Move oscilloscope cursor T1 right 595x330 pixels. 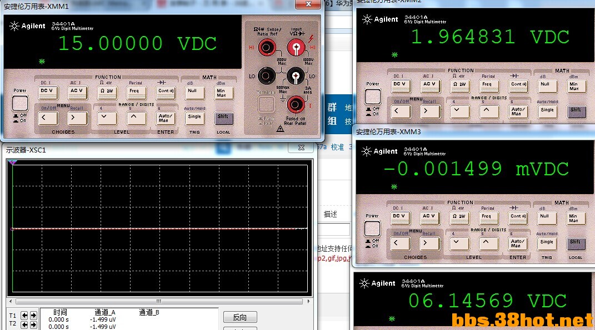click(33, 316)
